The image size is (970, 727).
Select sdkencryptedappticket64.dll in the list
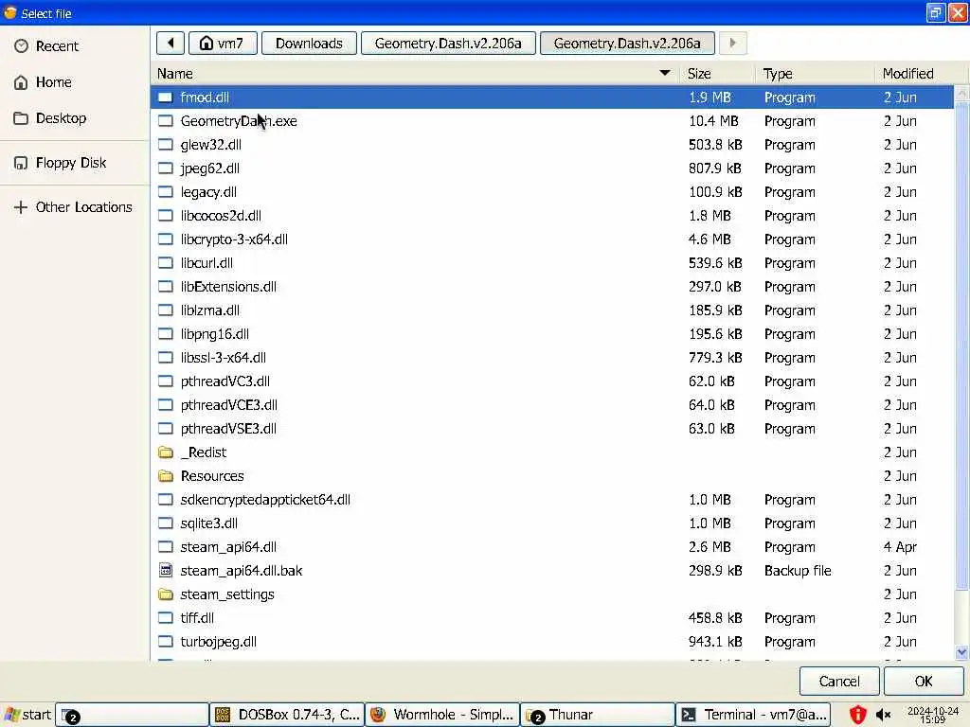(552, 500)
